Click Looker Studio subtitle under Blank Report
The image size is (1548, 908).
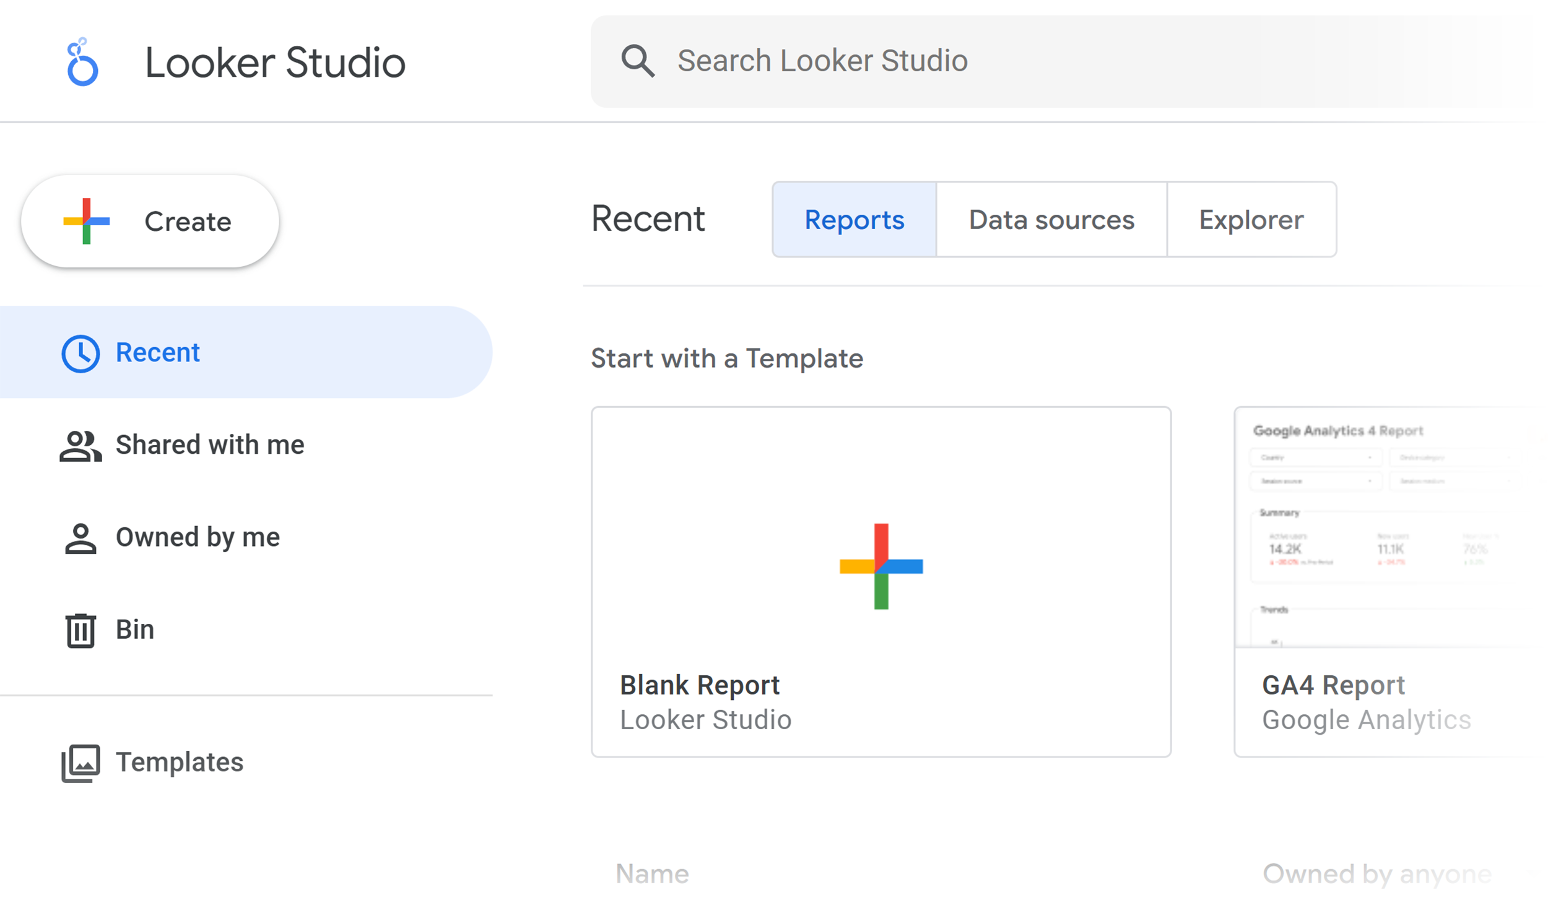coord(706,719)
